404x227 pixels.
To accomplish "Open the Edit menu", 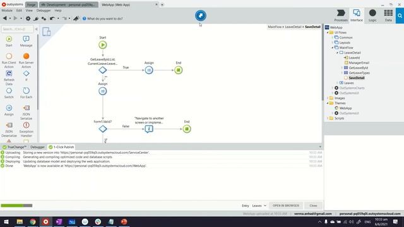I will coord(19,10).
